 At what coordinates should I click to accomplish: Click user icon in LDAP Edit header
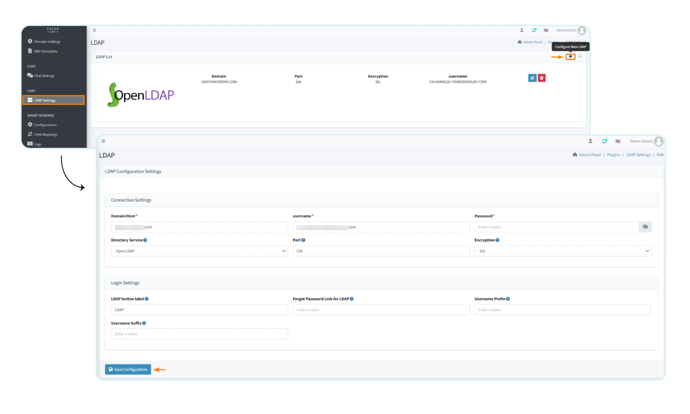(590, 141)
